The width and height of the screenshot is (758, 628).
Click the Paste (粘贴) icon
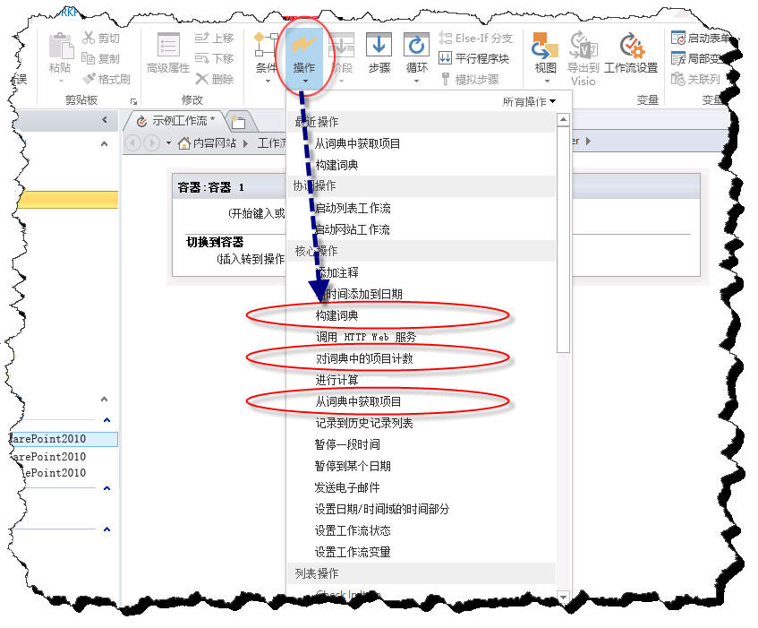coord(61,45)
